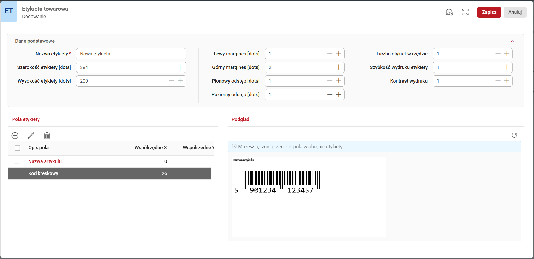Select the barcode in the label preview
The width and height of the screenshot is (534, 259).
tap(281, 179)
